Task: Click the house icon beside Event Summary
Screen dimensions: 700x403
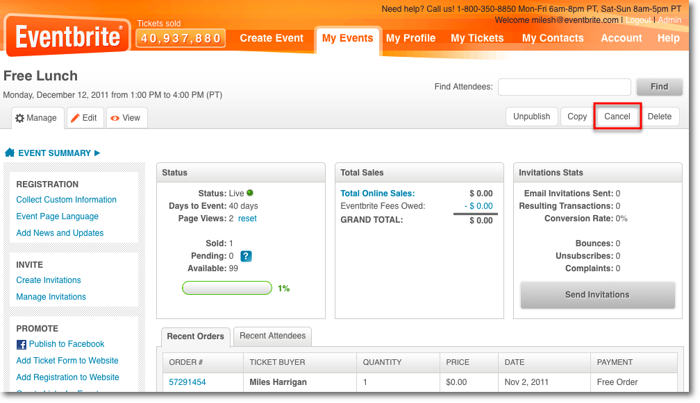Action: click(x=10, y=153)
